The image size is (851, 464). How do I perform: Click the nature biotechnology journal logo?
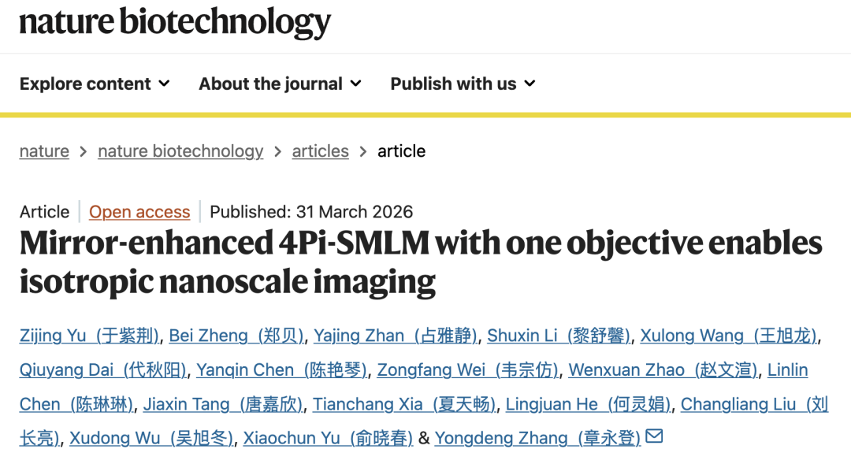pyautogui.click(x=175, y=22)
